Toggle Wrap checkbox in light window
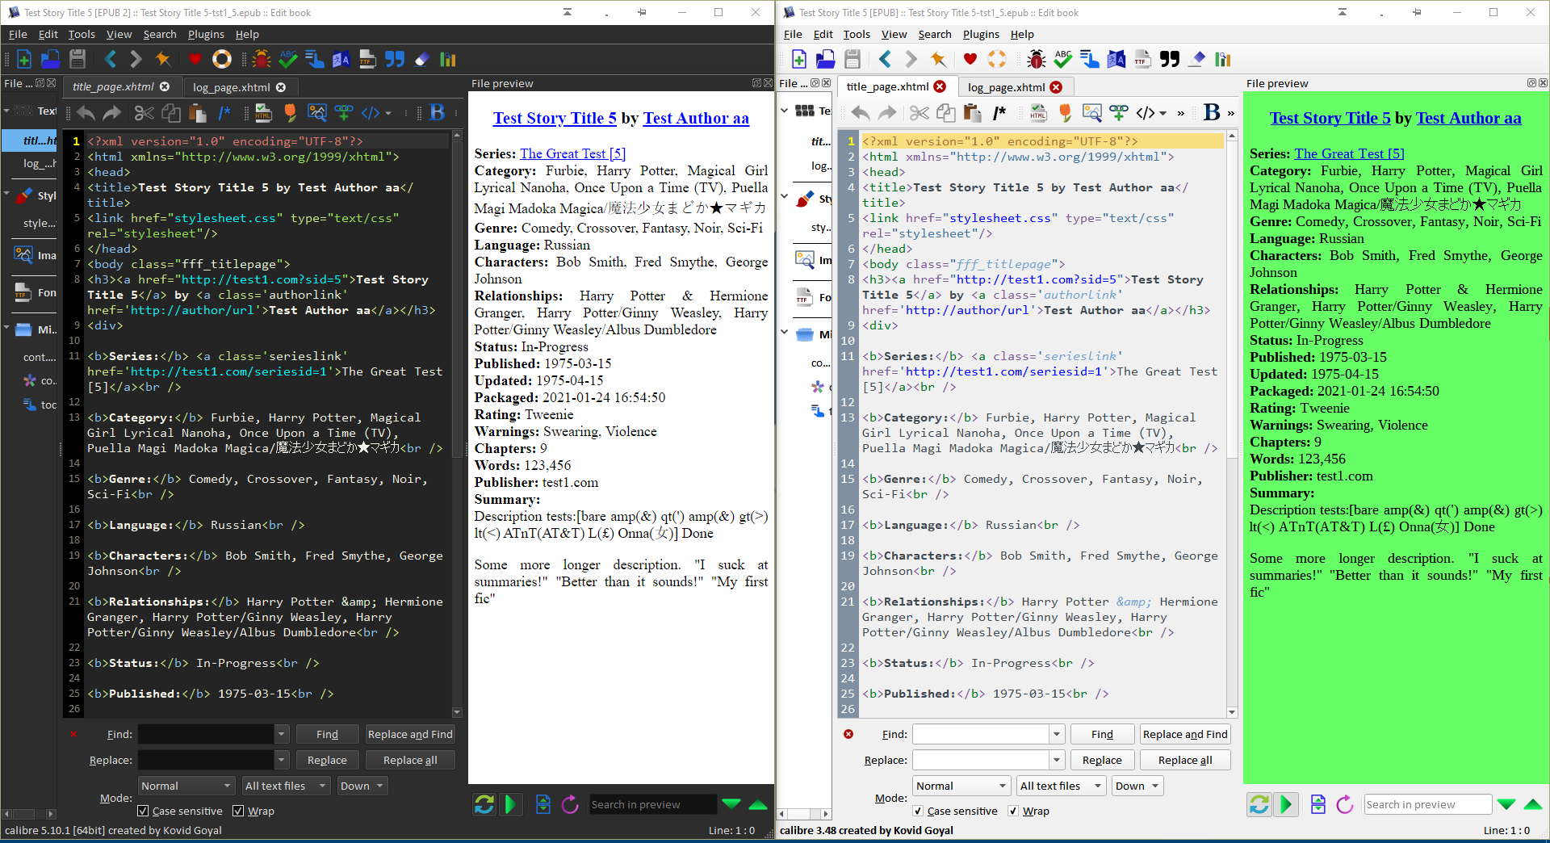The width and height of the screenshot is (1550, 843). click(1013, 811)
